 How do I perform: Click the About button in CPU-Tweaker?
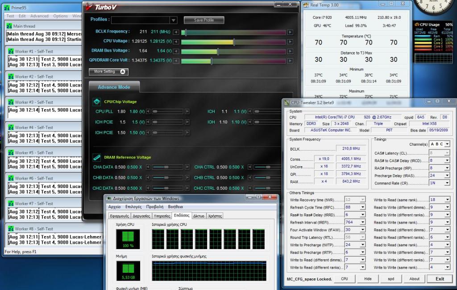click(415, 279)
